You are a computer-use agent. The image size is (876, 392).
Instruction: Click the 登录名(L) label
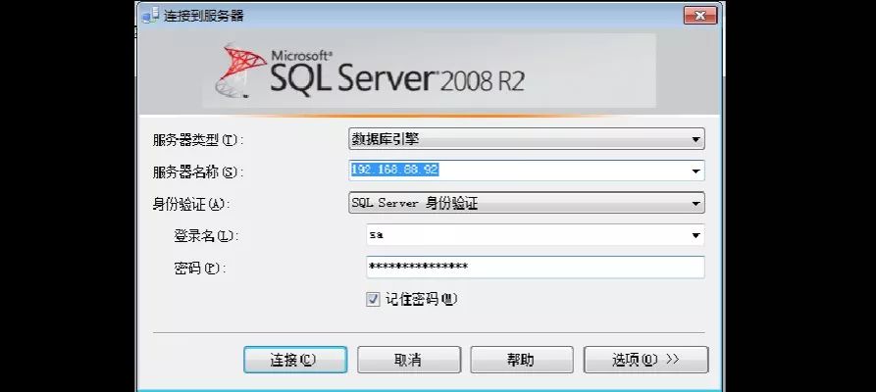coord(206,236)
